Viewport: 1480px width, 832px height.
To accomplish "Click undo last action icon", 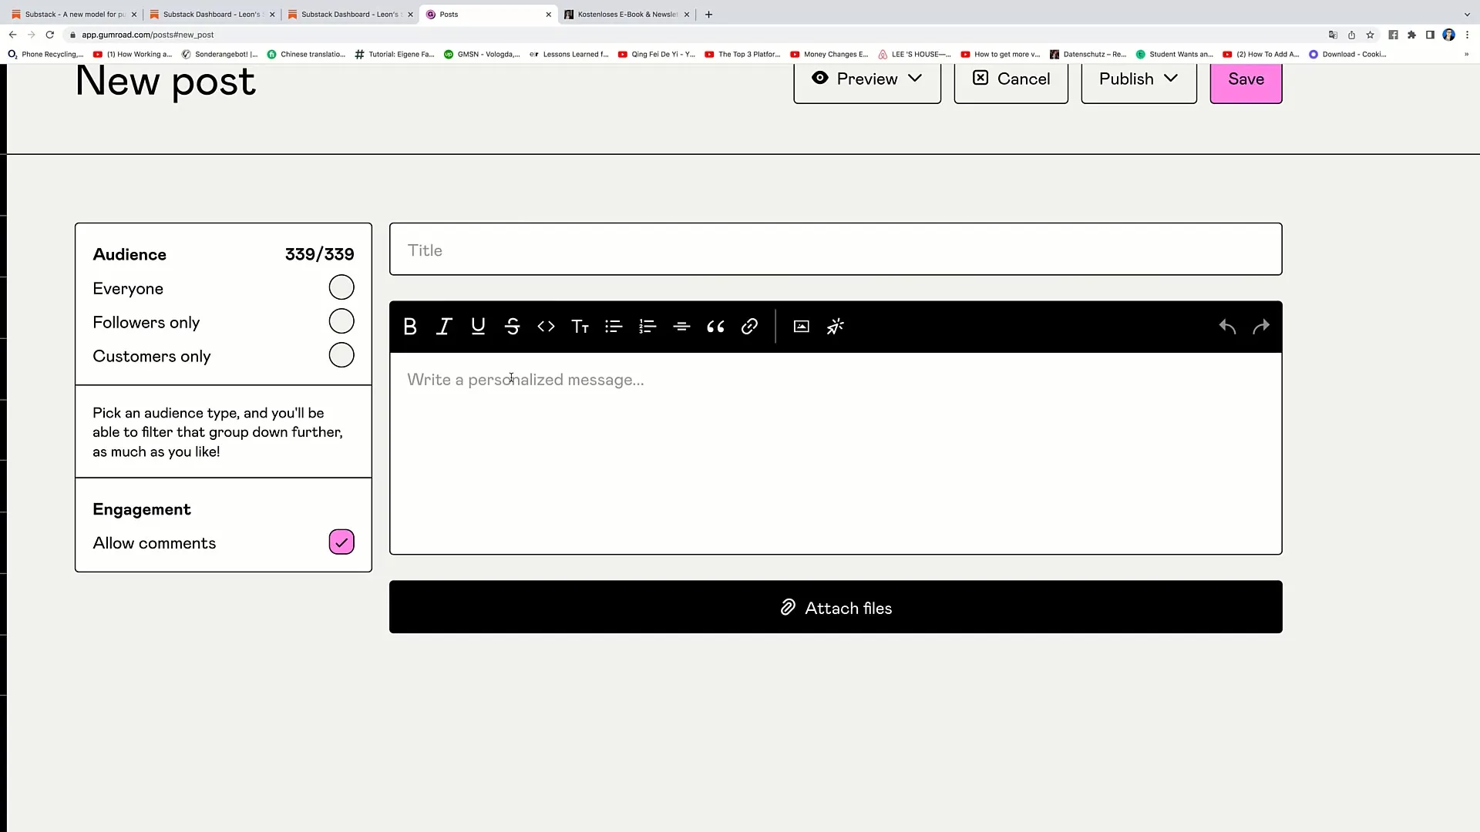I will [x=1227, y=326].
